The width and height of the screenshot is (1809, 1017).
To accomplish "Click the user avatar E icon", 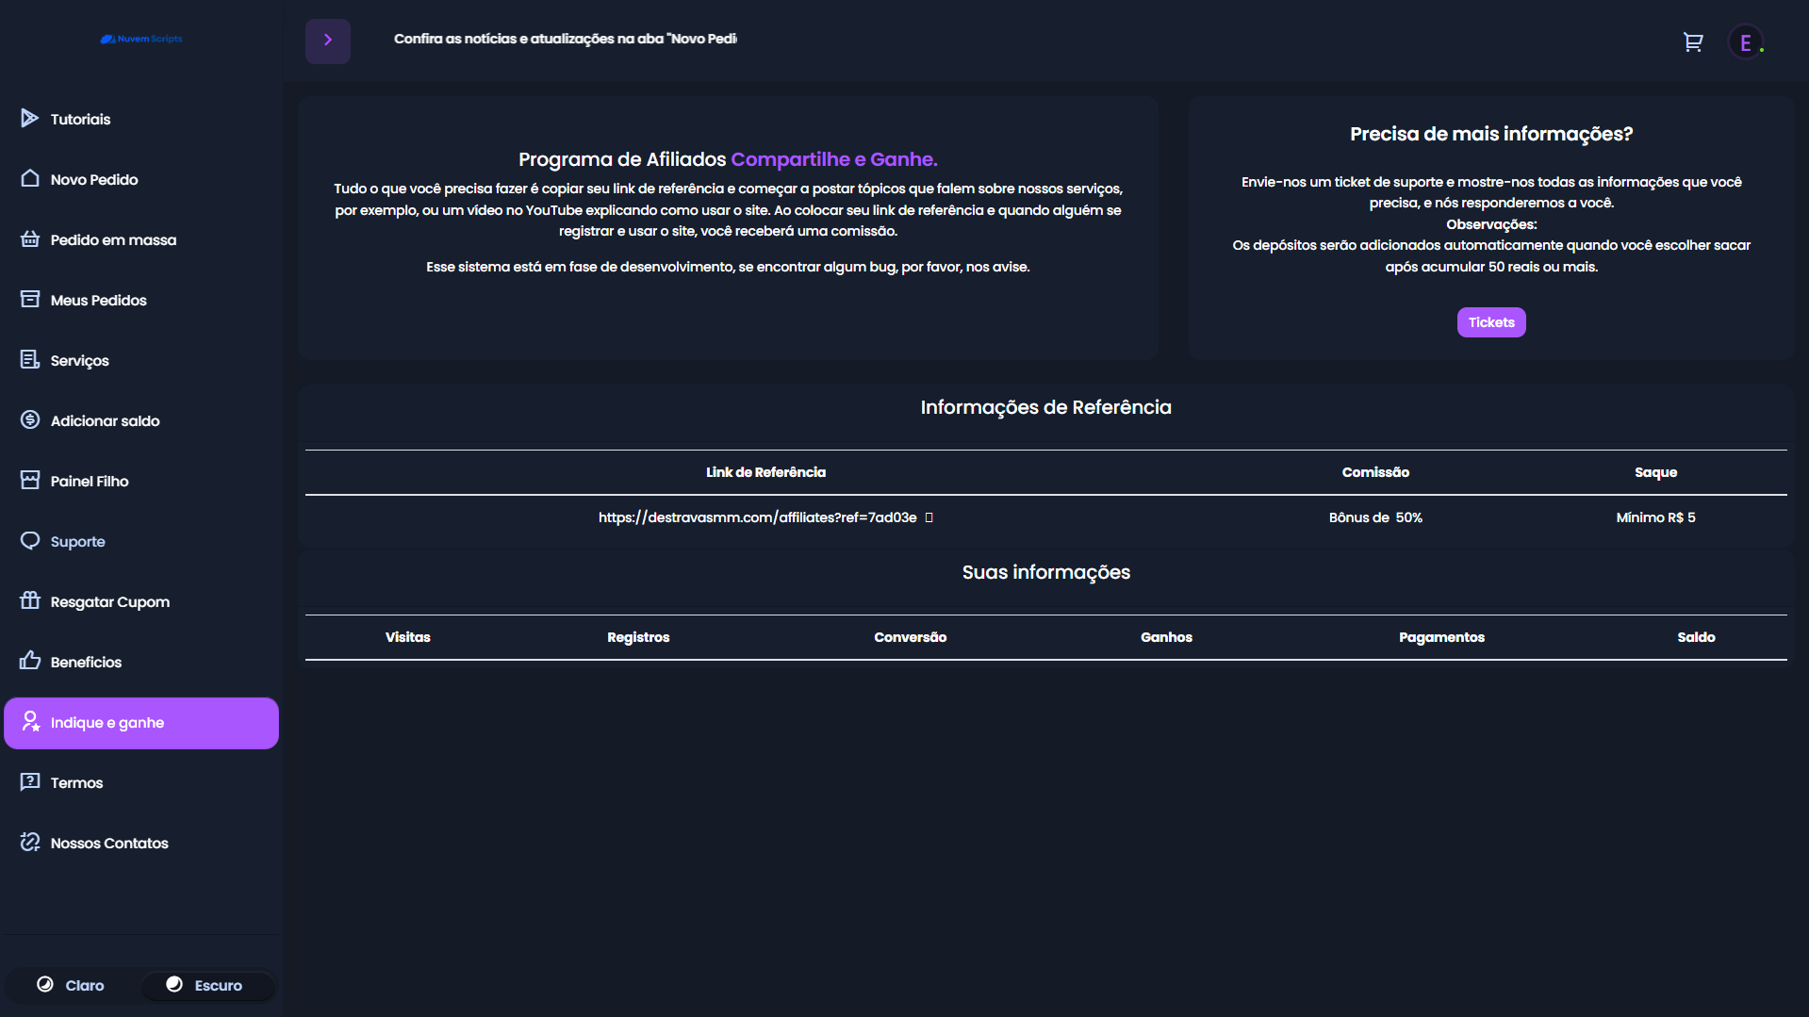I will (x=1745, y=42).
